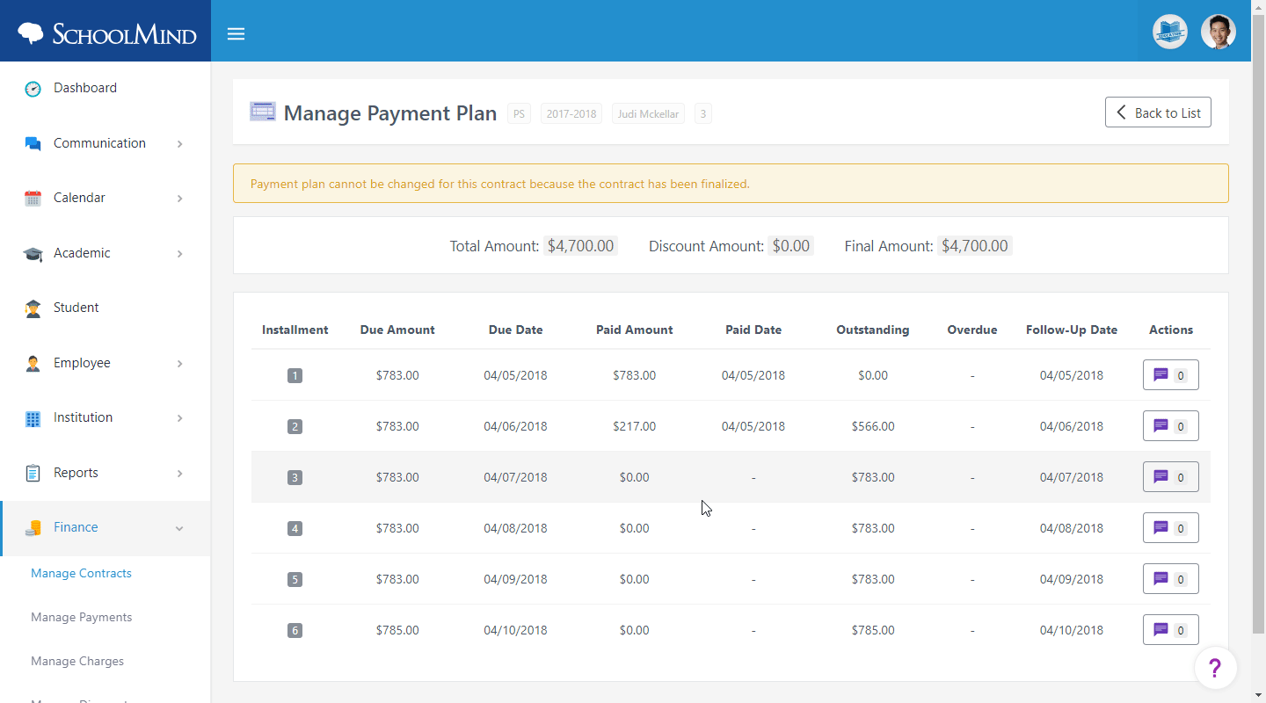Click the Total Amount $4,700.00 value
The width and height of the screenshot is (1266, 703).
point(580,246)
